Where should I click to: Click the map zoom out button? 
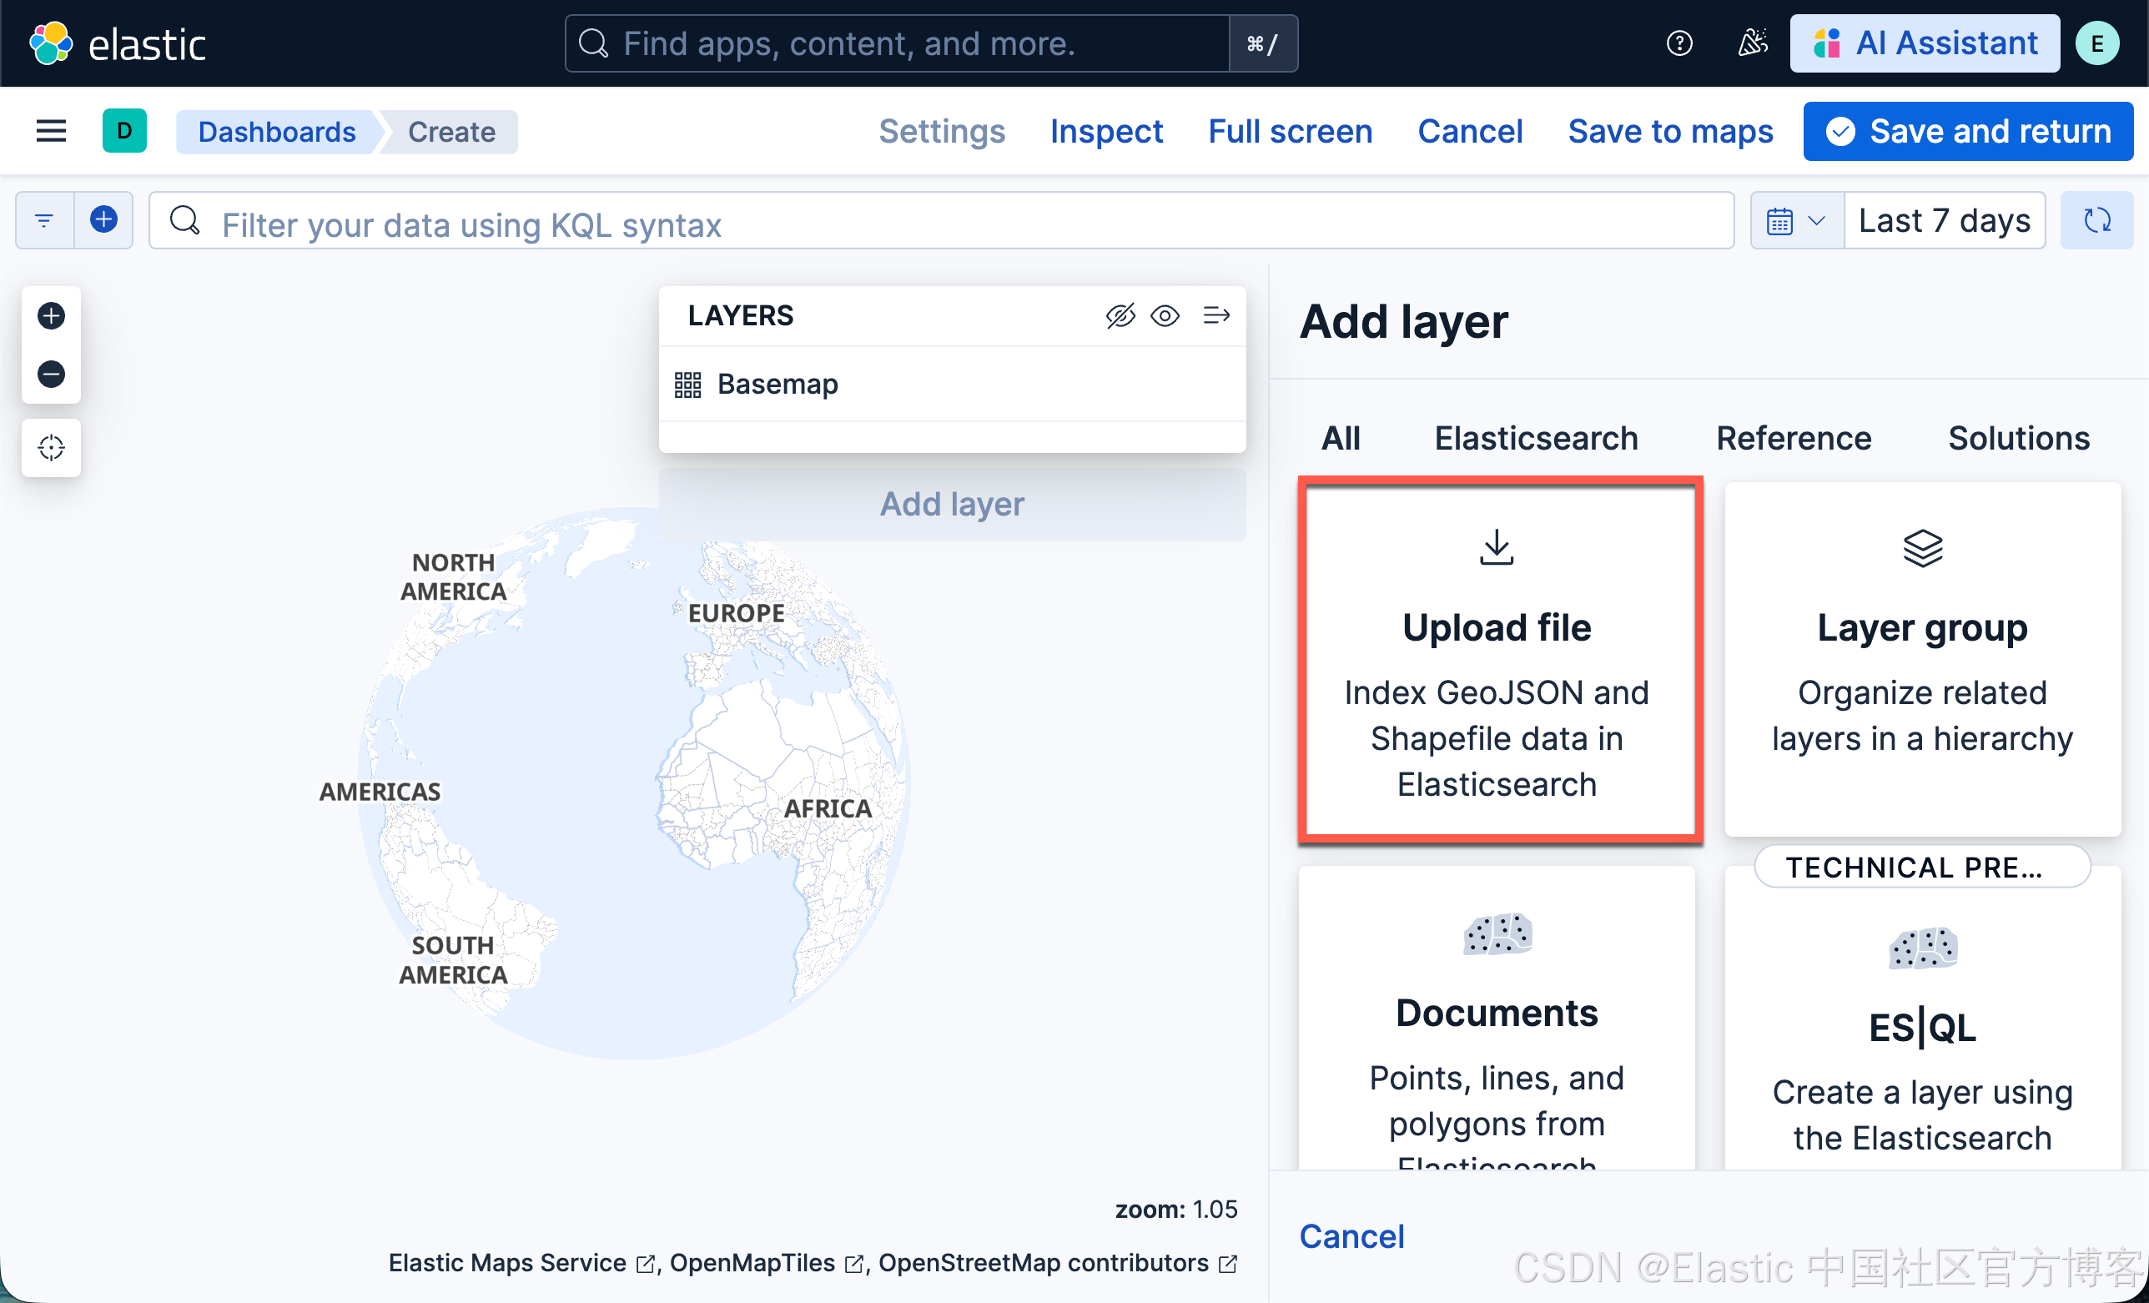(51, 375)
